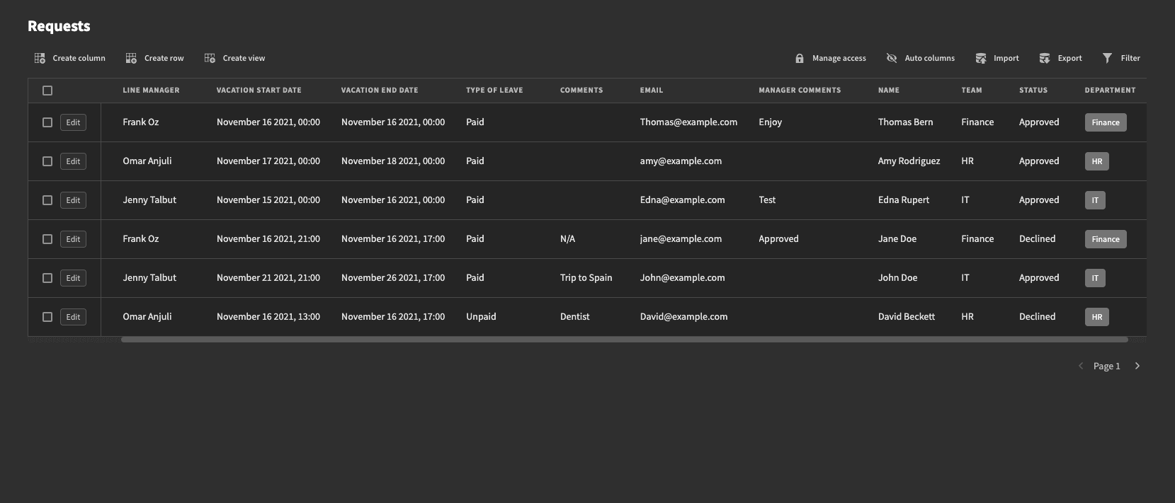Click the 'Enjoy' manager comment cell
The width and height of the screenshot is (1175, 503).
(x=770, y=122)
